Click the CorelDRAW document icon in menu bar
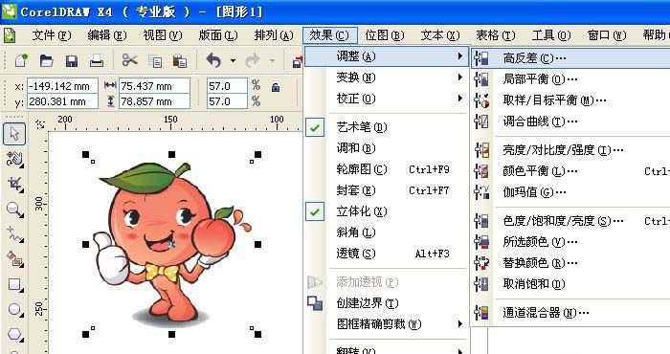 click(10, 35)
